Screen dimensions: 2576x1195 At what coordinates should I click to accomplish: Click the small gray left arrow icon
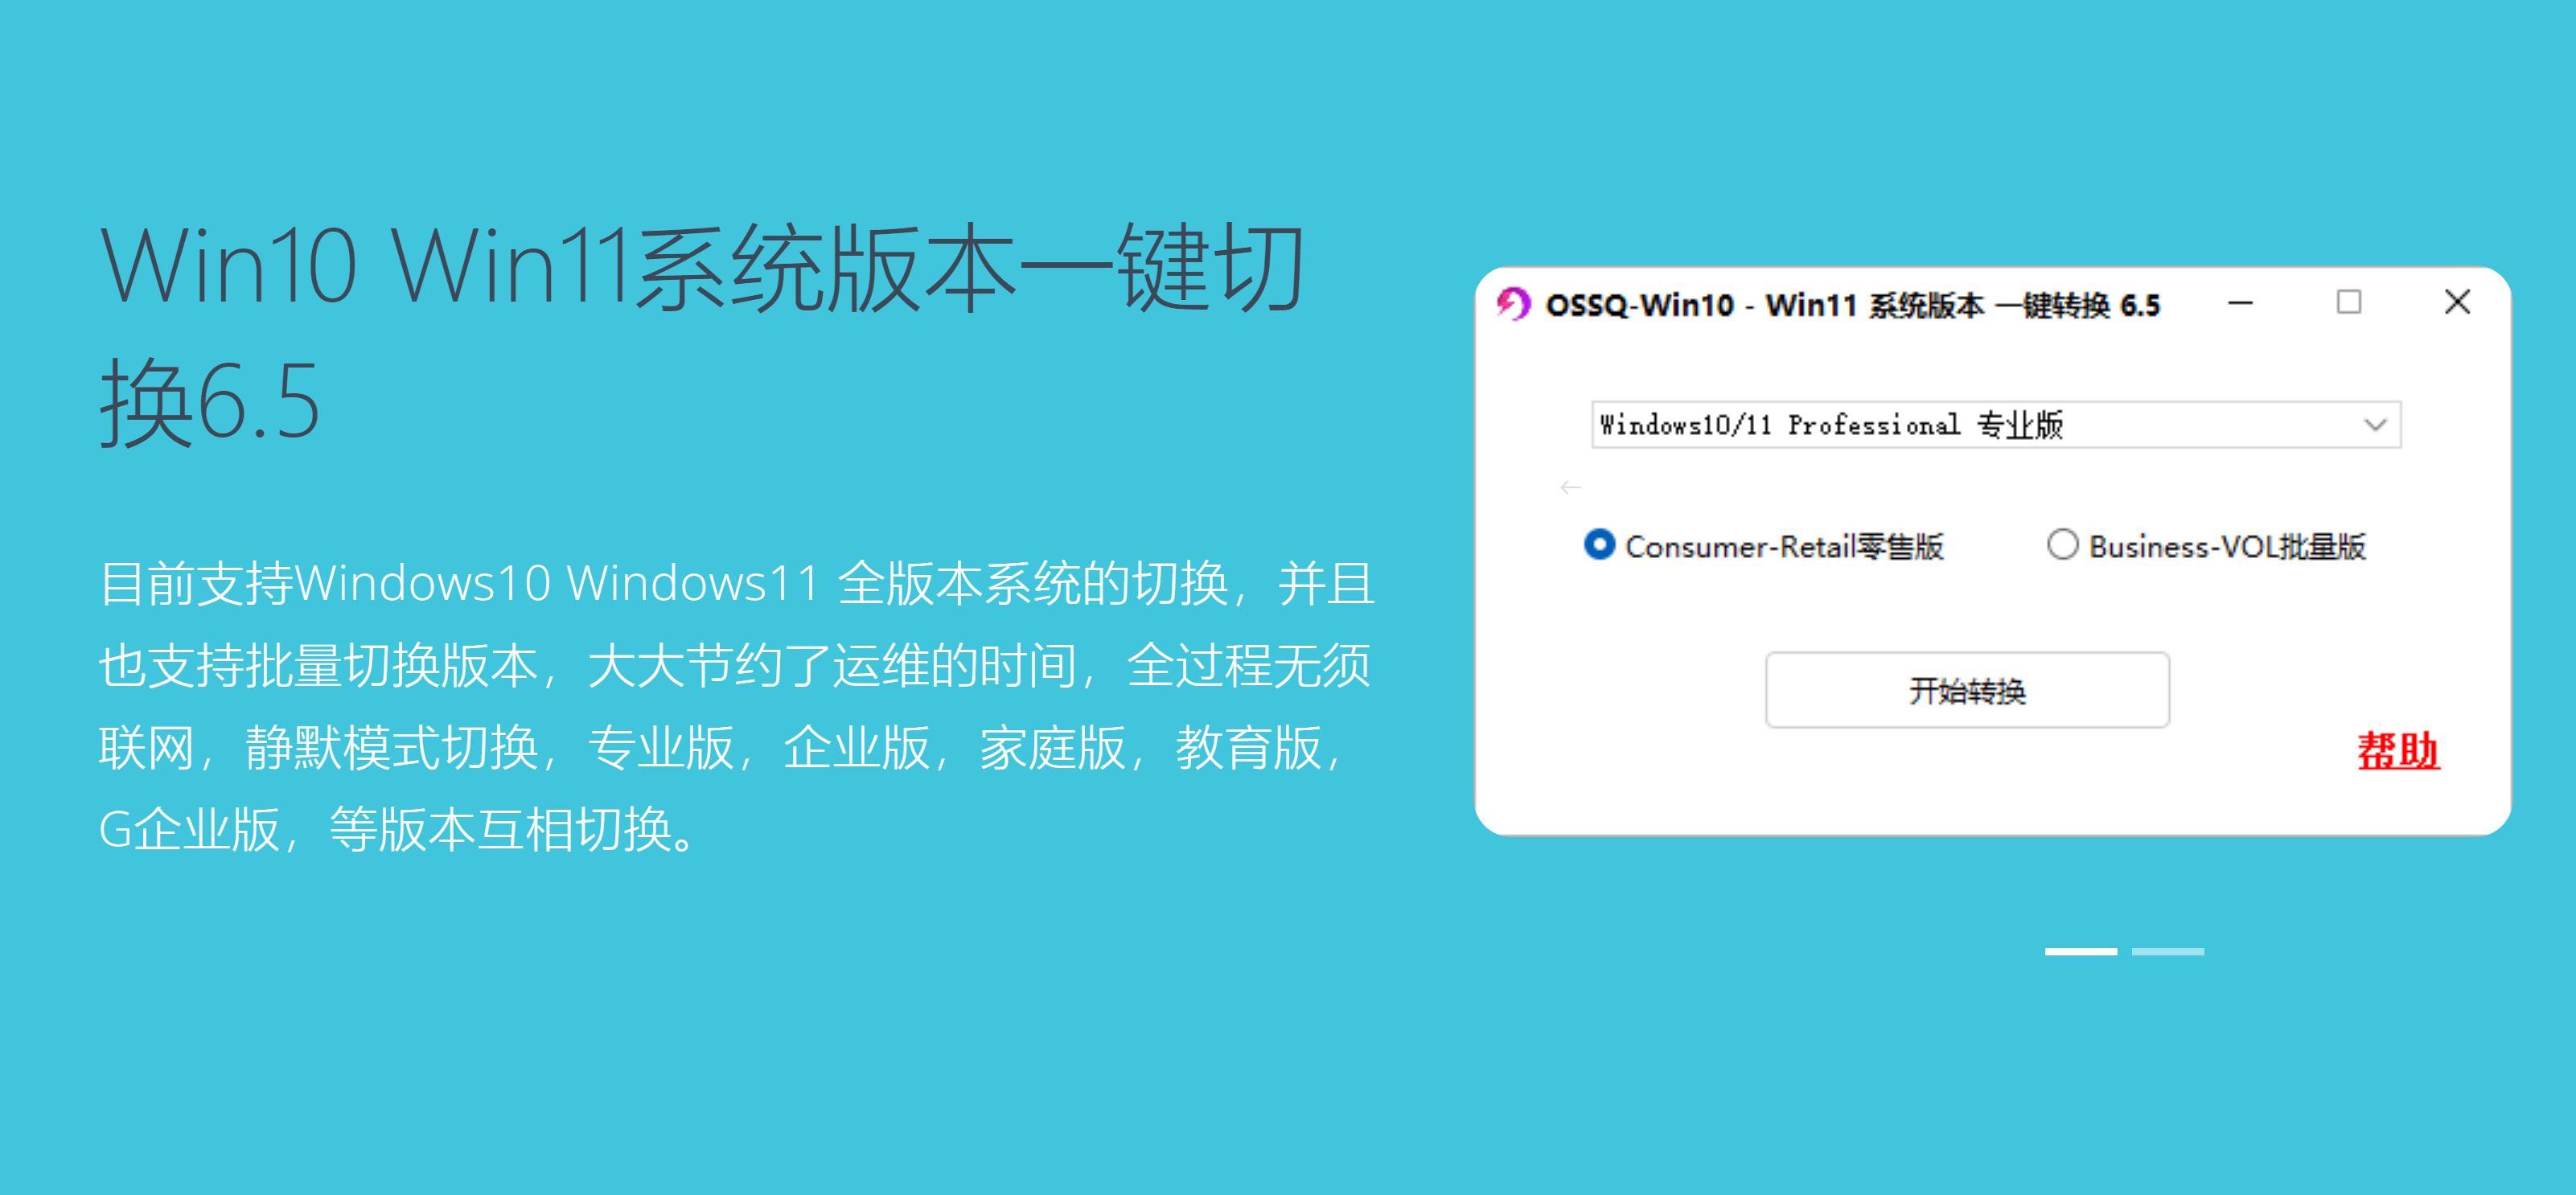(1570, 487)
